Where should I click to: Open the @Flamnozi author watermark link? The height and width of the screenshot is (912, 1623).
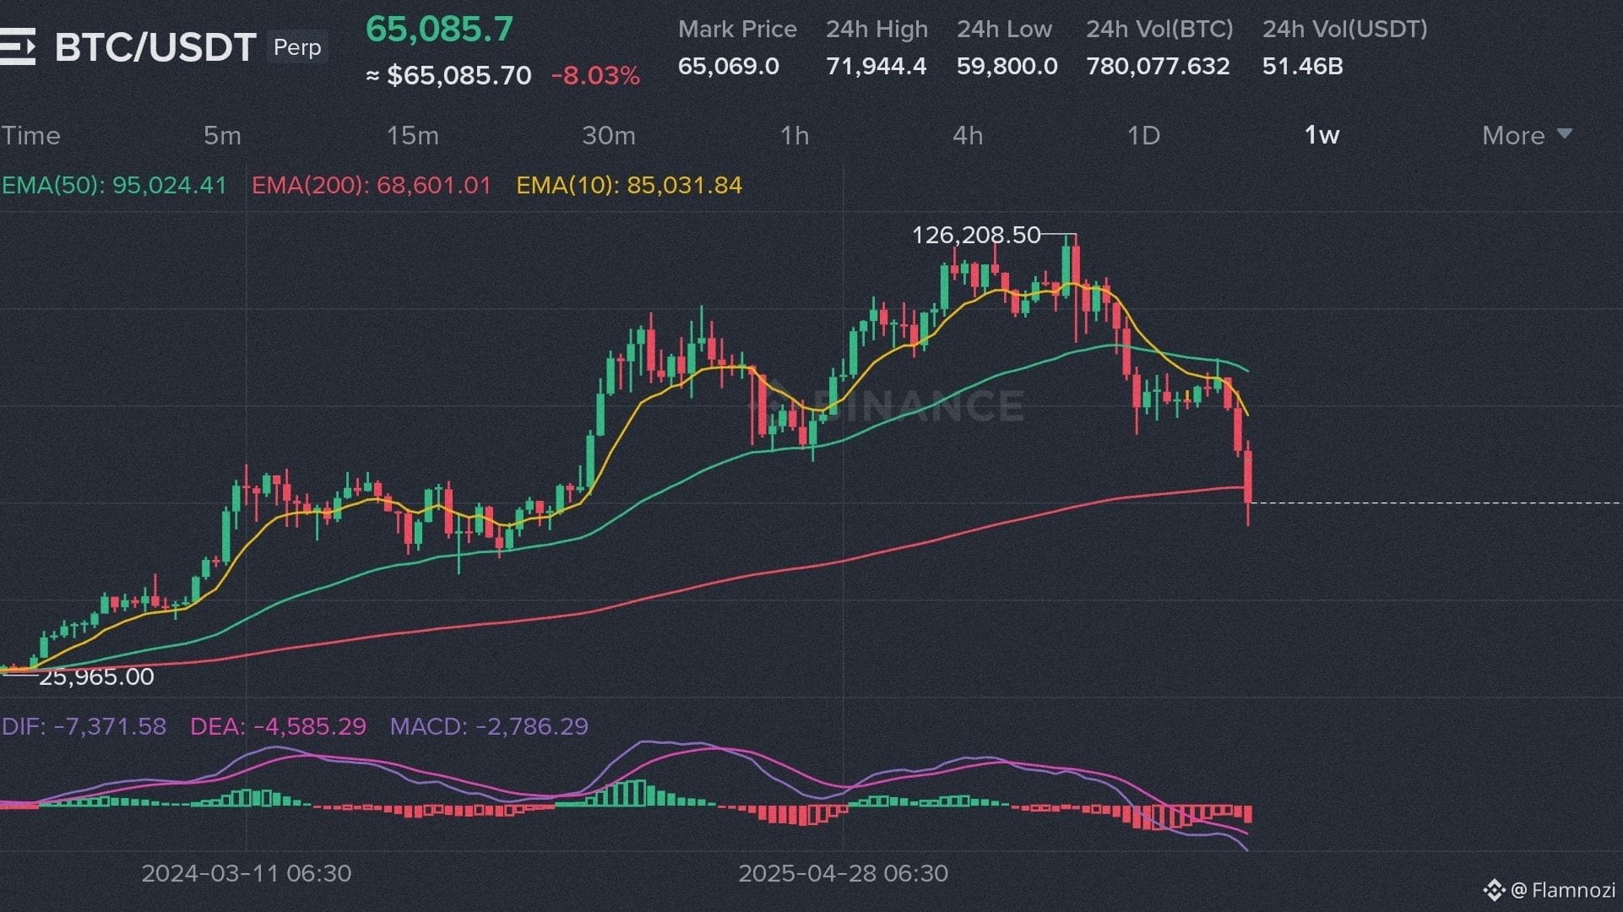coord(1562,890)
